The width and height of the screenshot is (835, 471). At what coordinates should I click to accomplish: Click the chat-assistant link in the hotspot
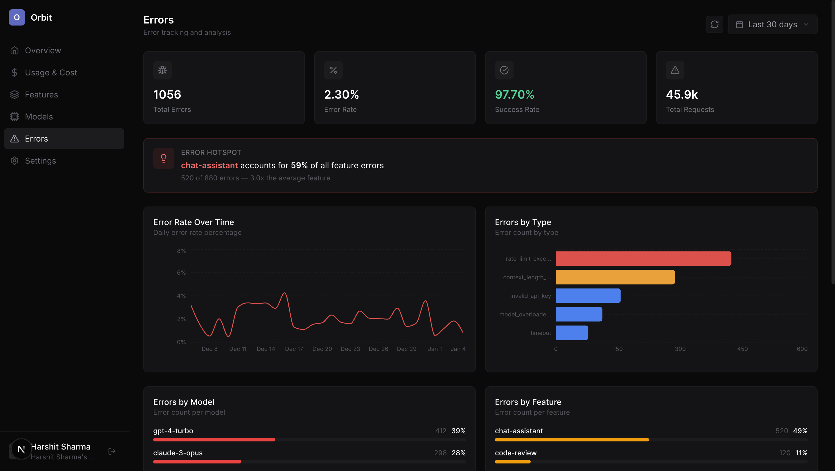click(209, 165)
